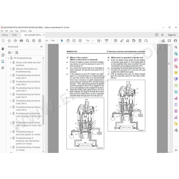Open Help question mark icon

click(156, 35)
